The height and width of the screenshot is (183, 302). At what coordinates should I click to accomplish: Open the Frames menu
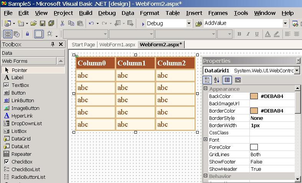point(218,13)
